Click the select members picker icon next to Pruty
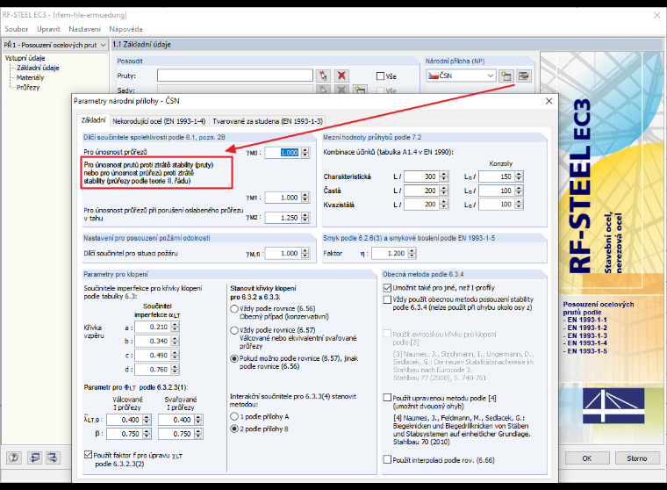 coord(323,76)
